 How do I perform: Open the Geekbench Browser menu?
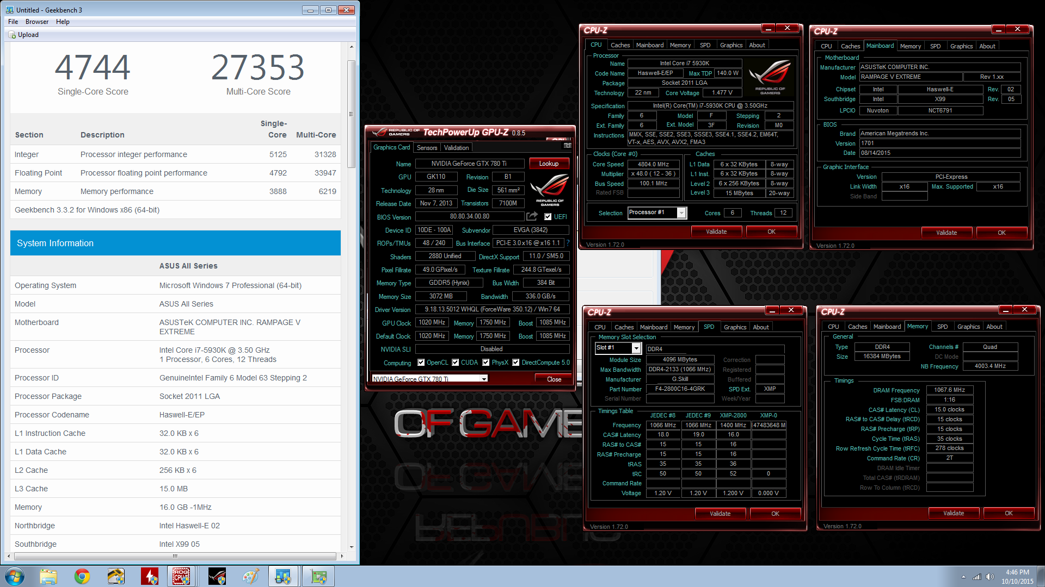37,22
